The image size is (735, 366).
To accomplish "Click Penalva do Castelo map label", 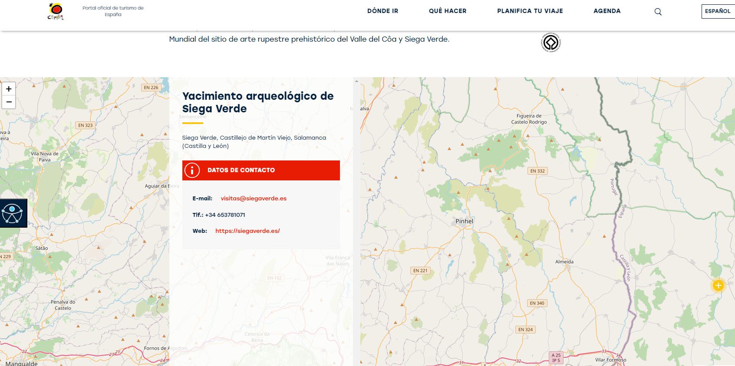I will (63, 305).
